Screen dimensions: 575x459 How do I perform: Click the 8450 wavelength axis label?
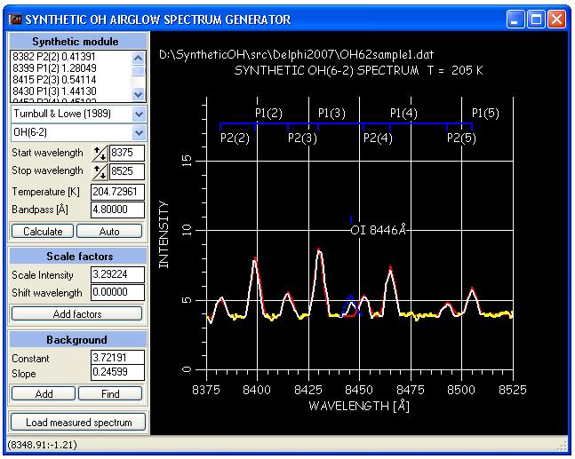(x=359, y=390)
